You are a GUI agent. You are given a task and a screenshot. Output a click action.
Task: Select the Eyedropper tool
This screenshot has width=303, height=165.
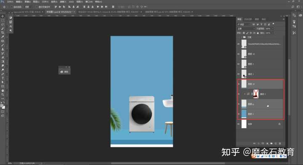pos(3,37)
